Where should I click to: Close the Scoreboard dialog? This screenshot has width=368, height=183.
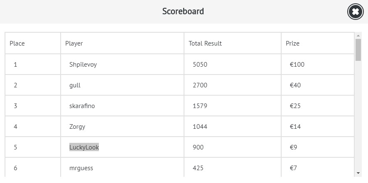(355, 12)
